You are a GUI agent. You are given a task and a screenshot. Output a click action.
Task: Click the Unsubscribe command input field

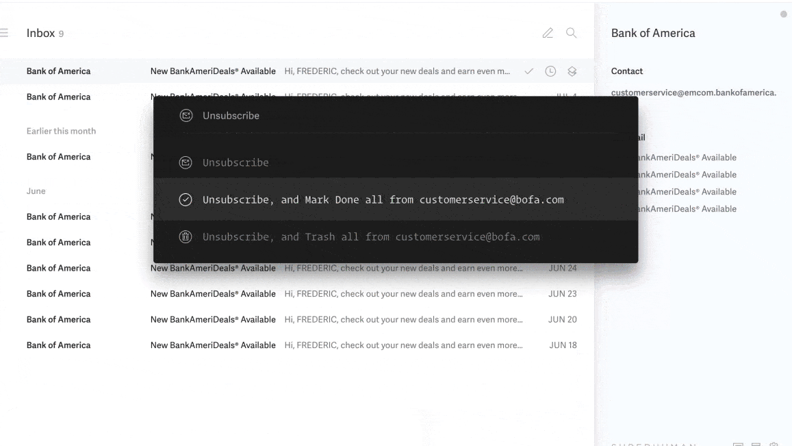pos(395,116)
